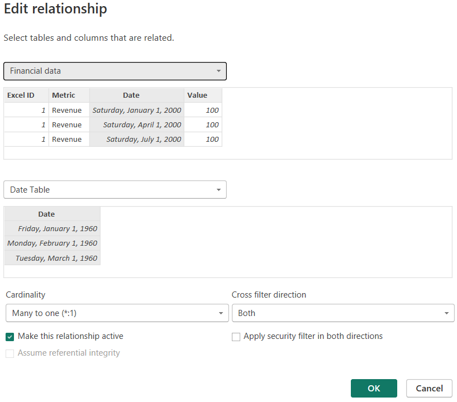457x402 pixels.
Task: Select the Value column header
Action: pos(203,95)
